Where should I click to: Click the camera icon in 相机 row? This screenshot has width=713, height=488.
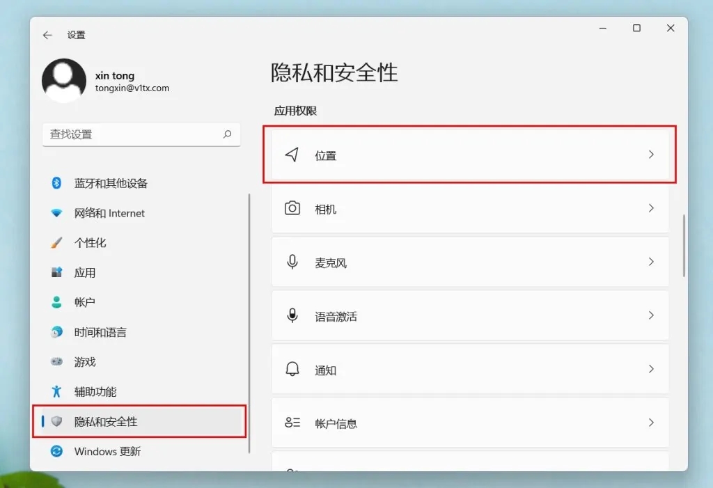coord(292,208)
